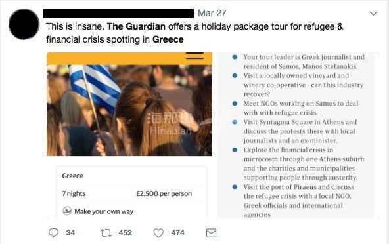Click the 474 likes count
Image resolution: width=389 pixels, height=244 pixels.
coord(177,233)
